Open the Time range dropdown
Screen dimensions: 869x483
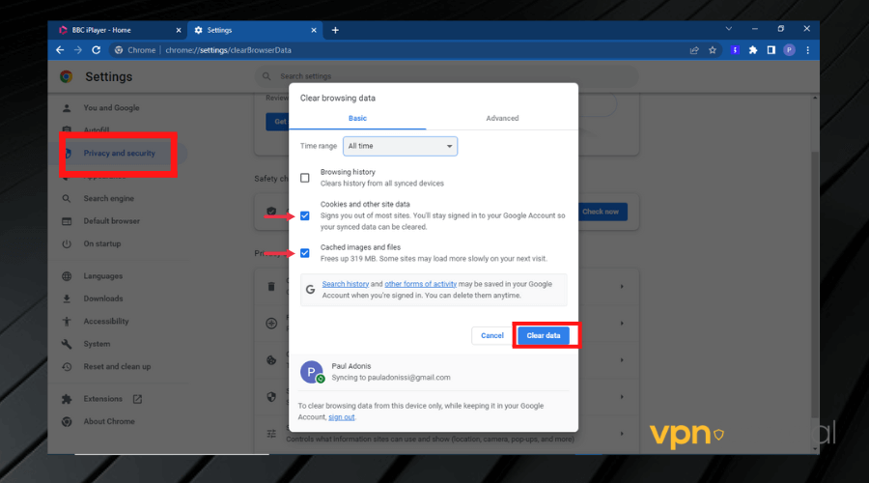point(402,146)
